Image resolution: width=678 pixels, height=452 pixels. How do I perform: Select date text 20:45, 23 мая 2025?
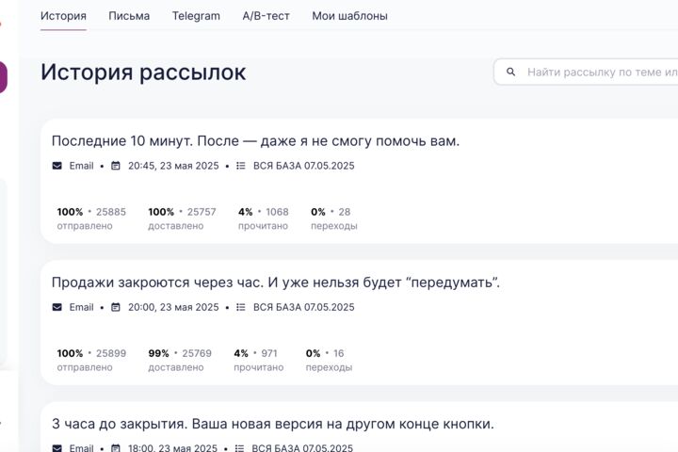coord(173,166)
